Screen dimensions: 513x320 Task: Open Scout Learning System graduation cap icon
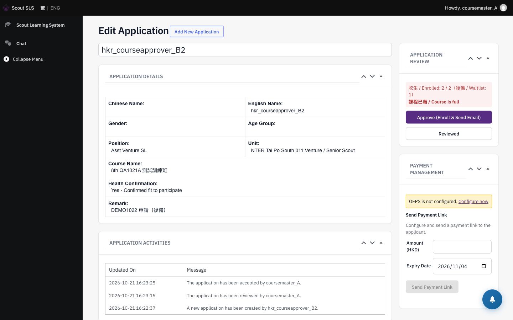coord(8,25)
